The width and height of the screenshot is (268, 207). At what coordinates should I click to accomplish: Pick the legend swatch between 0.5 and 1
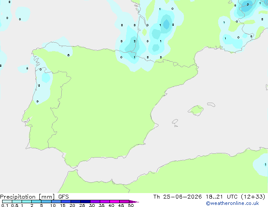[17, 202]
